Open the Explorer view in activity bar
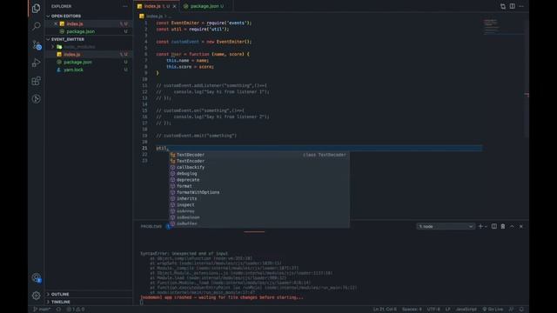 (x=36, y=8)
